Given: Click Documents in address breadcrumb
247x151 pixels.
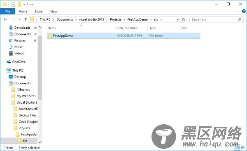Looking at the screenshot, I should coord(65,19).
